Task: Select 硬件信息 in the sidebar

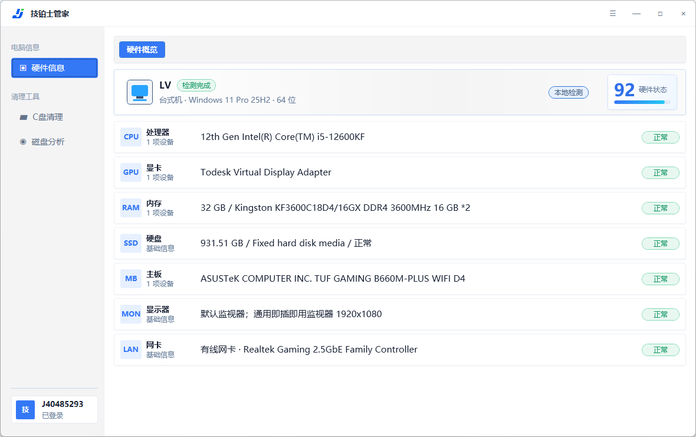Action: (x=55, y=68)
